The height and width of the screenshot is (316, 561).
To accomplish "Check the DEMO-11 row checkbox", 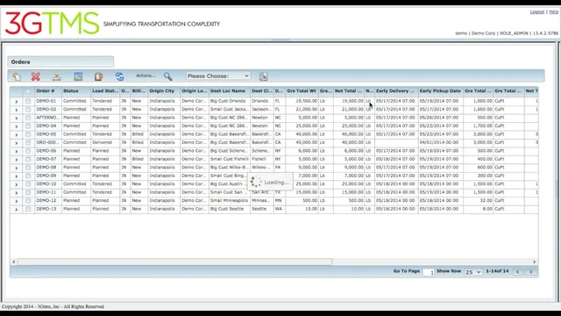I will (x=28, y=192).
